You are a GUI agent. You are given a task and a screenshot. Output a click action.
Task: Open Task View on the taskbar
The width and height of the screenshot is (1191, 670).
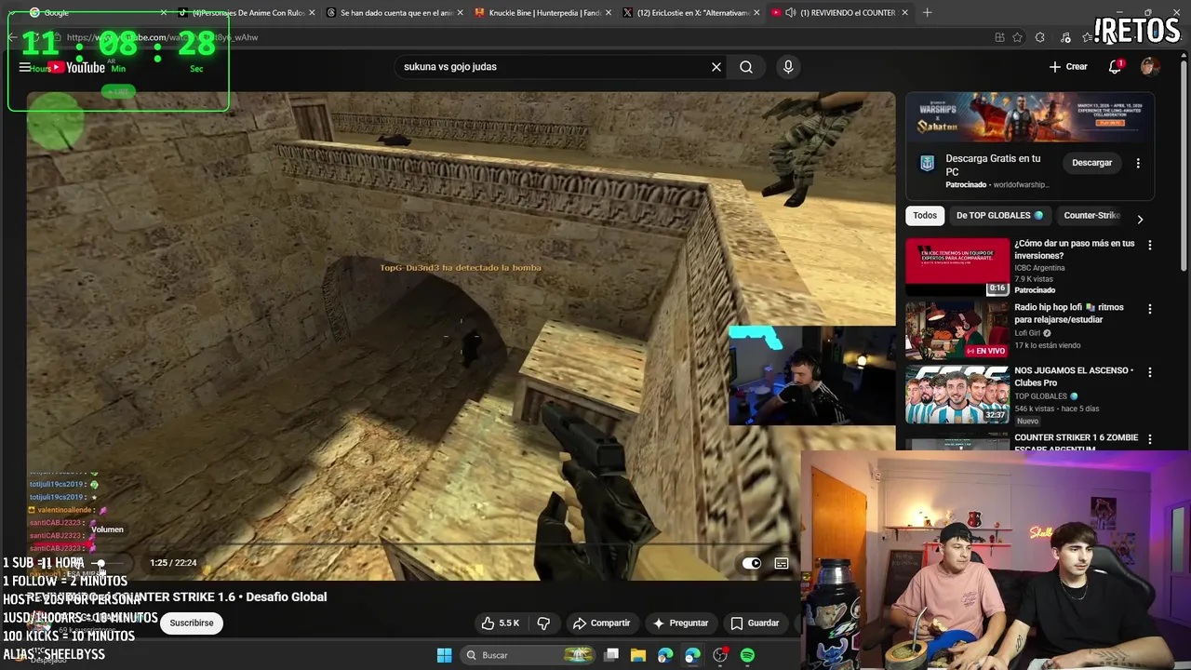click(611, 655)
